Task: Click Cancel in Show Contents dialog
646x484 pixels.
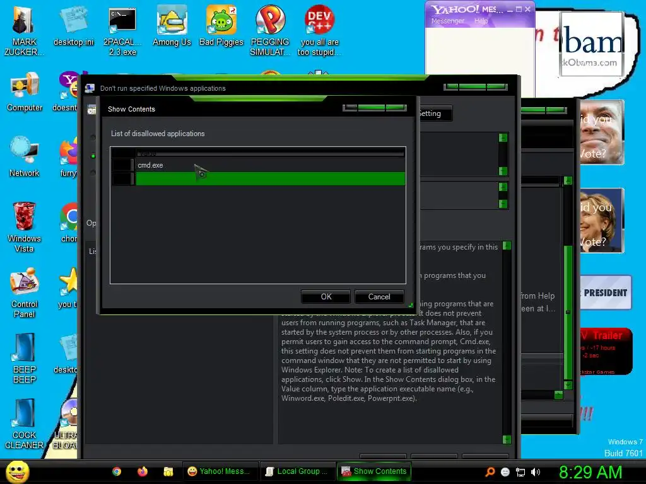Action: point(379,297)
